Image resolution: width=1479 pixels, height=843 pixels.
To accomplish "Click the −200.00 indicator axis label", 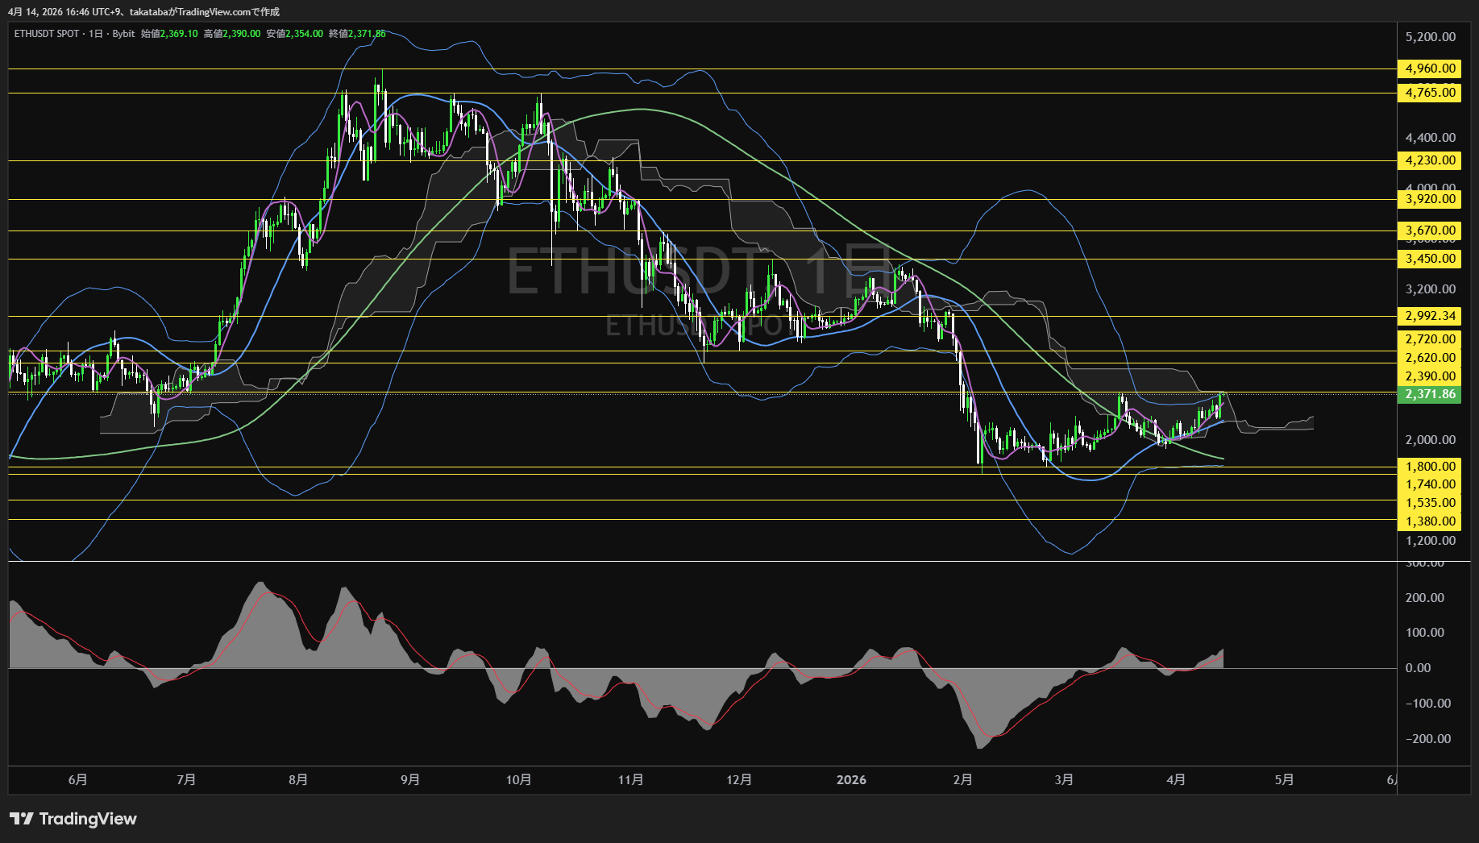I will 1427,739.
